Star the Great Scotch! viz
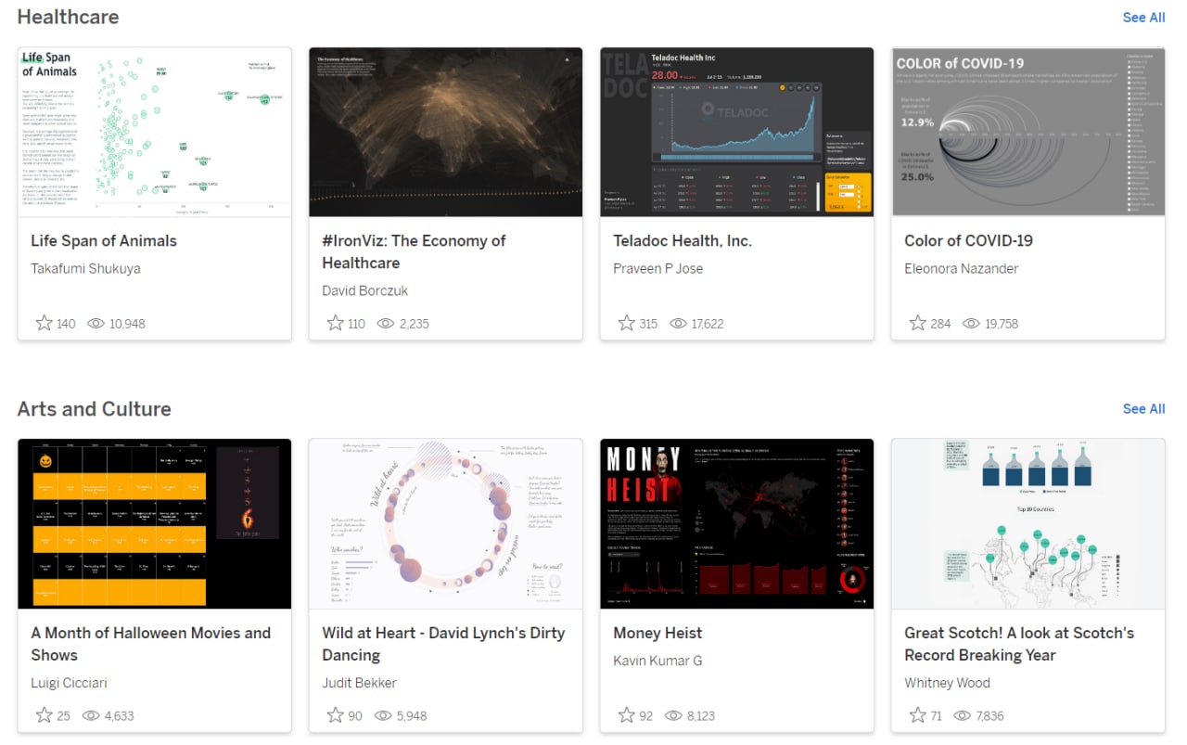Viewport: 1187px width, 745px height. tap(917, 715)
